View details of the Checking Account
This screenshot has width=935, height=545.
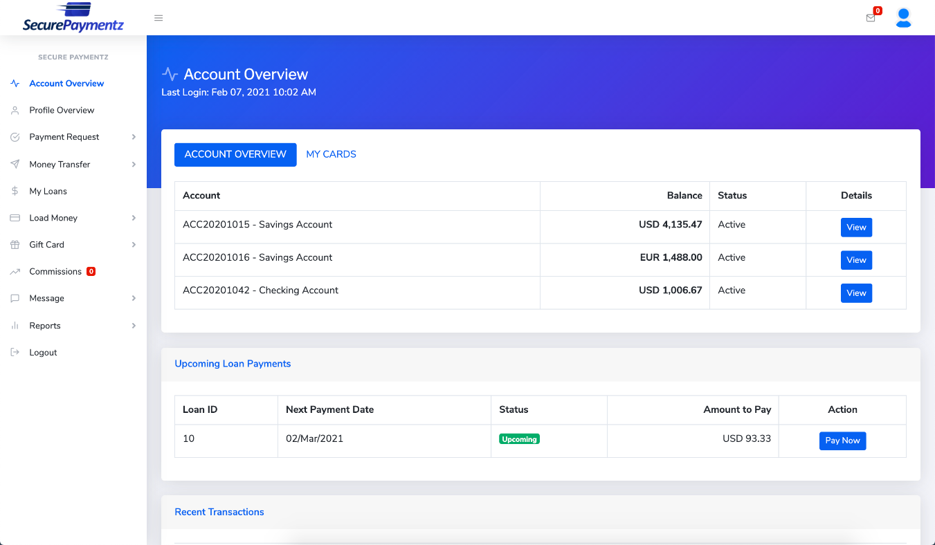click(x=856, y=293)
